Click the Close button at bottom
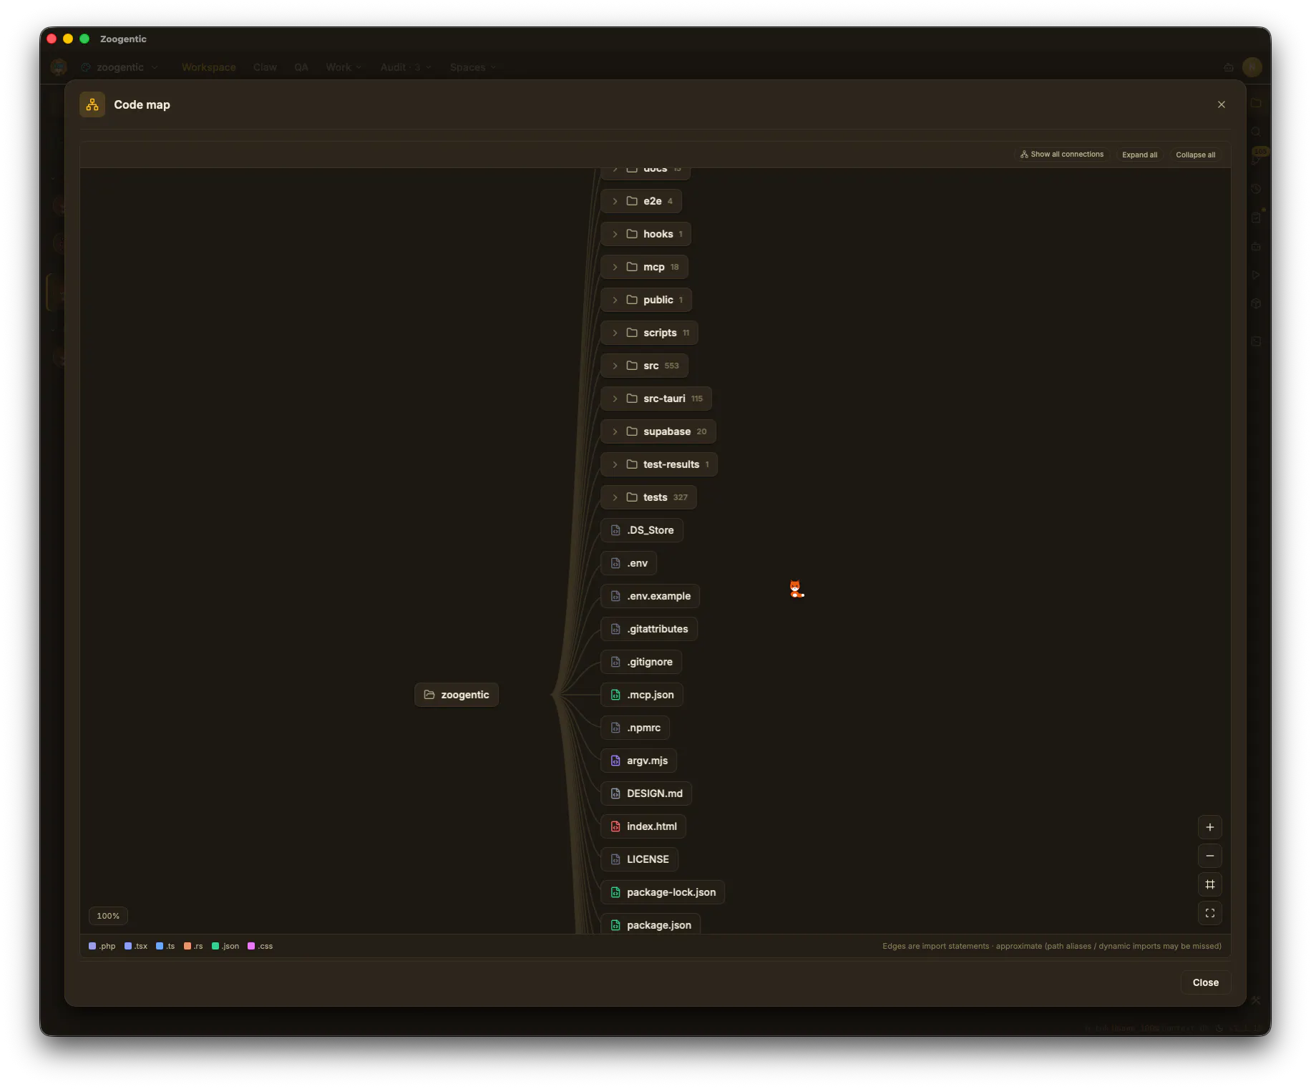The width and height of the screenshot is (1311, 1089). (x=1205, y=982)
